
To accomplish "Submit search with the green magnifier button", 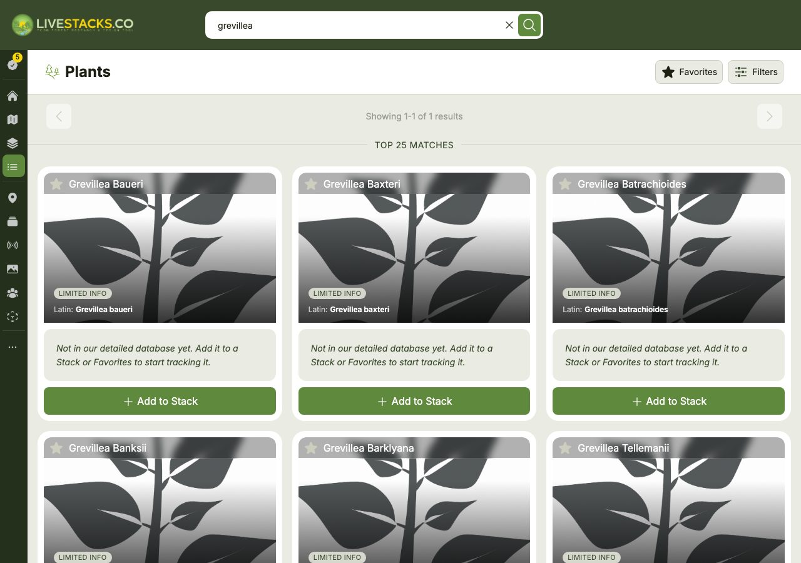I will 529,25.
